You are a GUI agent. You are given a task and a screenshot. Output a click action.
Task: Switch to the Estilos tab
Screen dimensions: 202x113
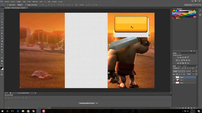coord(179,53)
